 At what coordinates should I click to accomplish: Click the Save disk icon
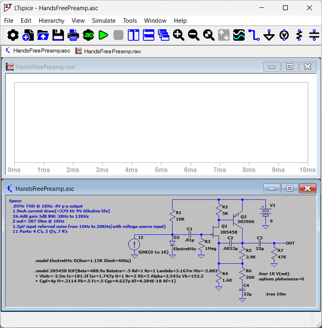[x=58, y=35]
